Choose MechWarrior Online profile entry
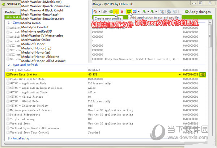The image size is (217, 148). (x=36, y=40)
